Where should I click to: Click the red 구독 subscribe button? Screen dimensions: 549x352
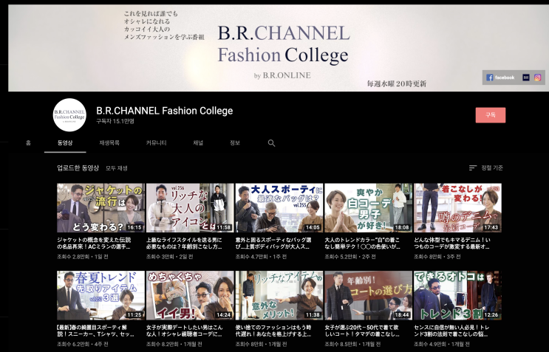[490, 115]
